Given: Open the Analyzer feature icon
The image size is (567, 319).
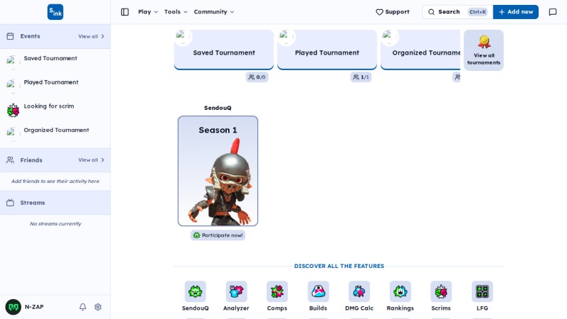Looking at the screenshot, I should tap(236, 291).
